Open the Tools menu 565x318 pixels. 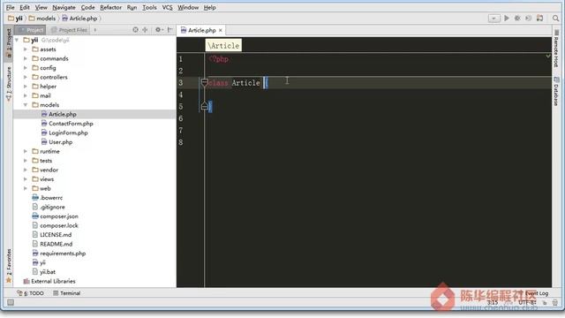coord(149,7)
